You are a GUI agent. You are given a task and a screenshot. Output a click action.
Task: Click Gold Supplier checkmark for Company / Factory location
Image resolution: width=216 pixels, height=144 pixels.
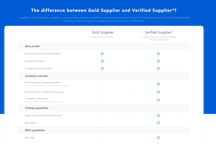[102, 68]
